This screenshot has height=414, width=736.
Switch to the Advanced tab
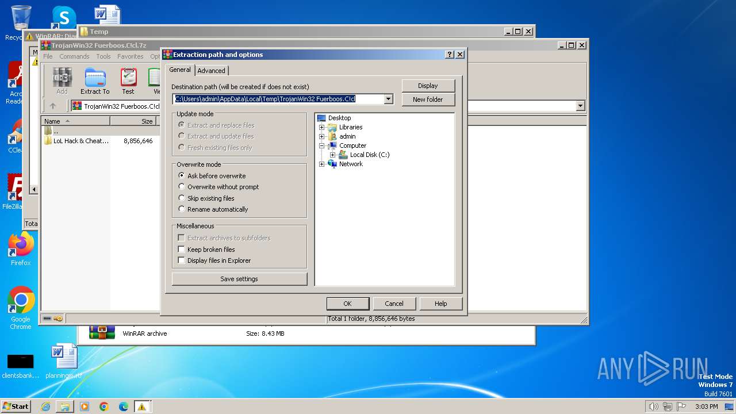point(212,71)
